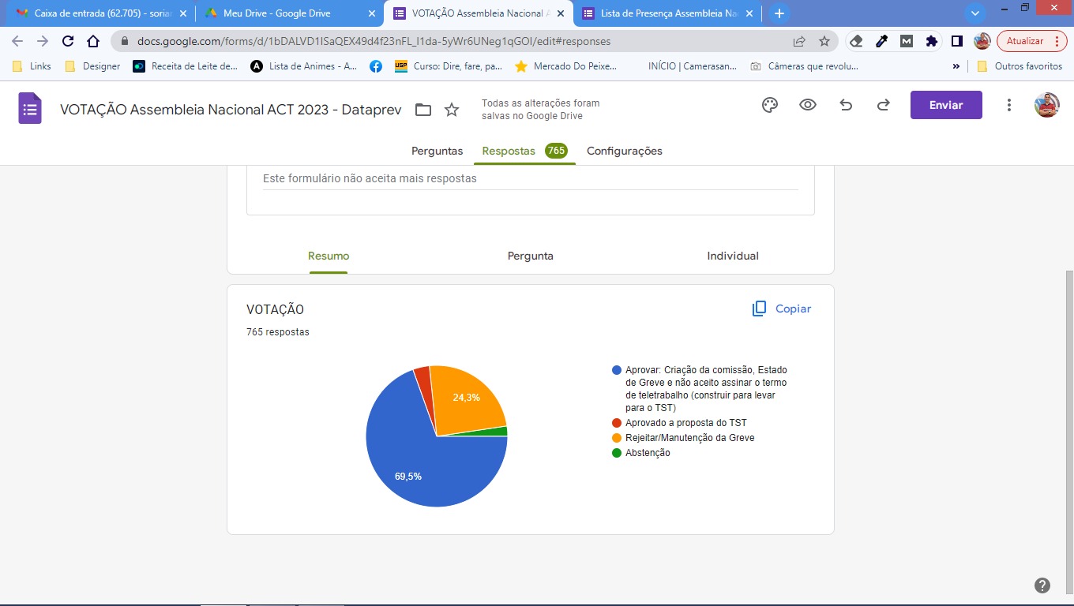Show more bookmarks chevron
The image size is (1074, 606).
pyautogui.click(x=956, y=66)
